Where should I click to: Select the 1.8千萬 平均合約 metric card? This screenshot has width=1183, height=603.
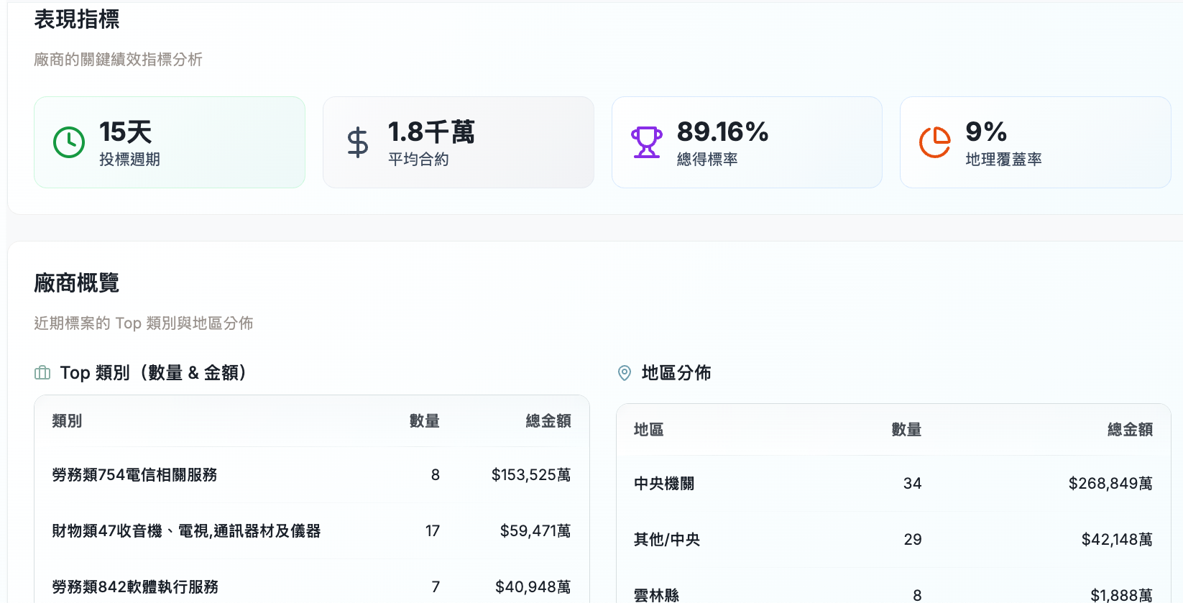458,142
